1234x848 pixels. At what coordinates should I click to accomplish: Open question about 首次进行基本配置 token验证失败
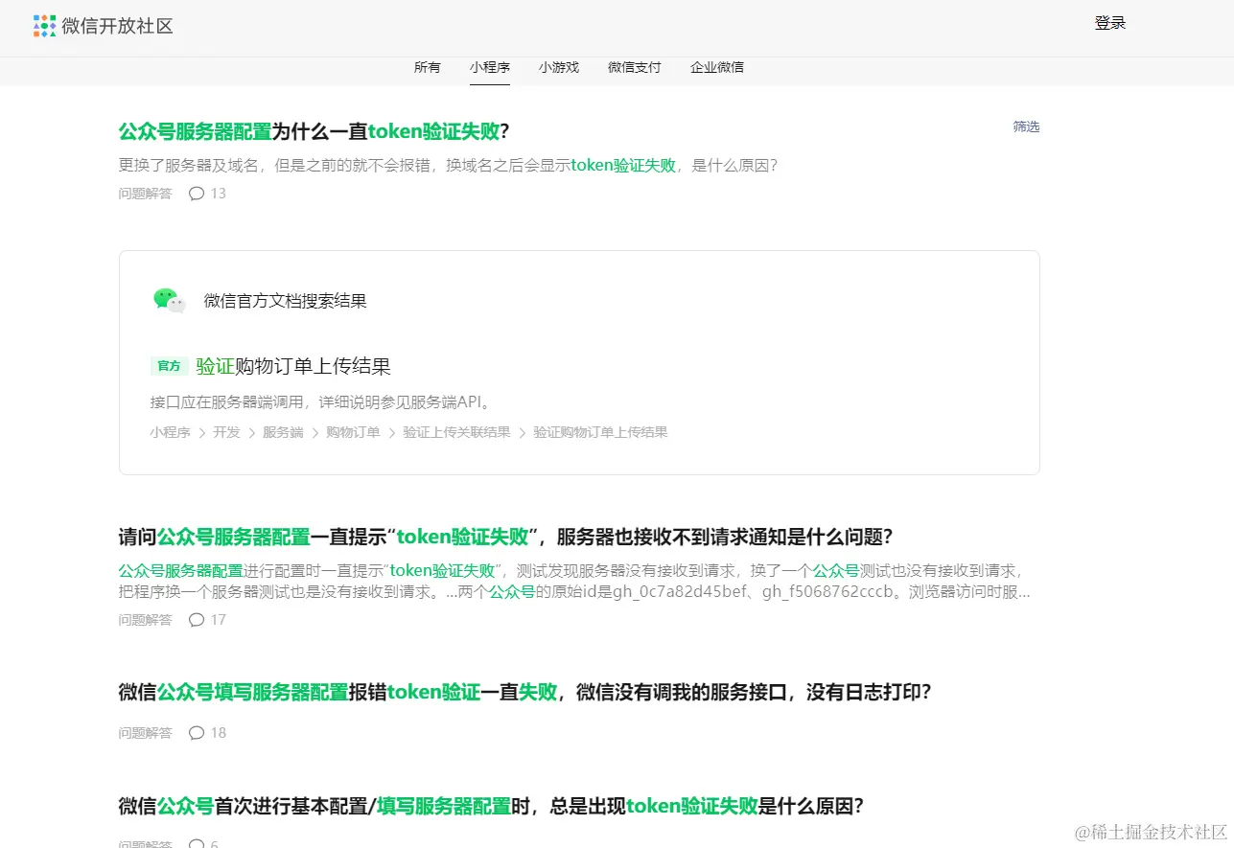coord(492,806)
